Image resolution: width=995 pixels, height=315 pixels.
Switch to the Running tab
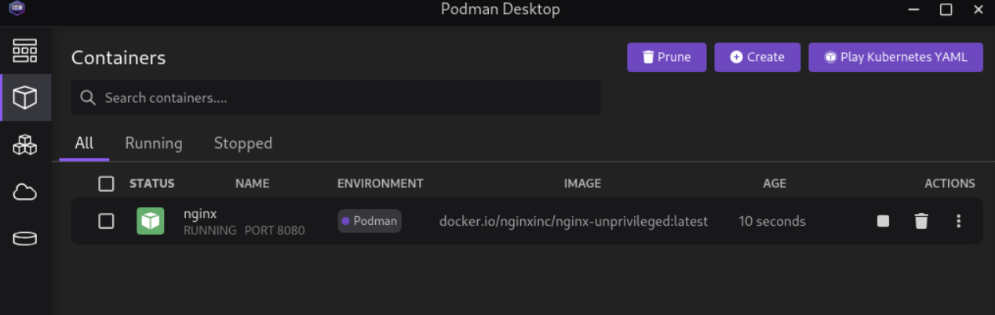154,143
